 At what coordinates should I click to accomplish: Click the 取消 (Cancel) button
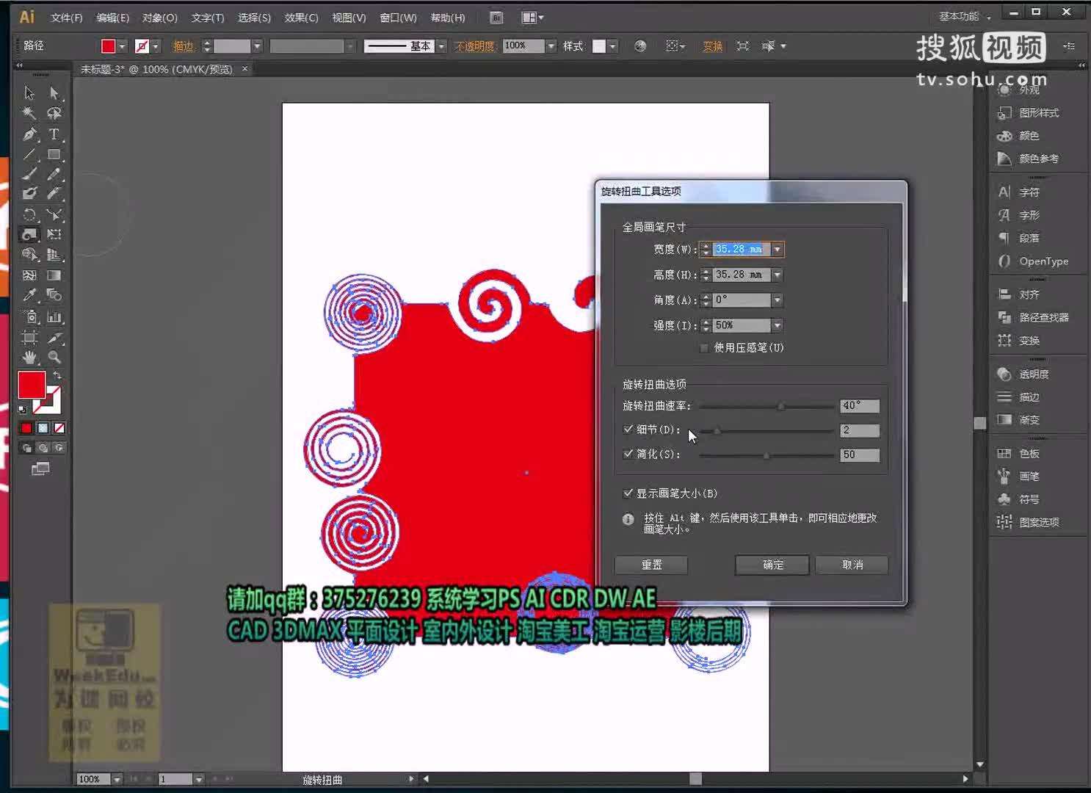[852, 565]
